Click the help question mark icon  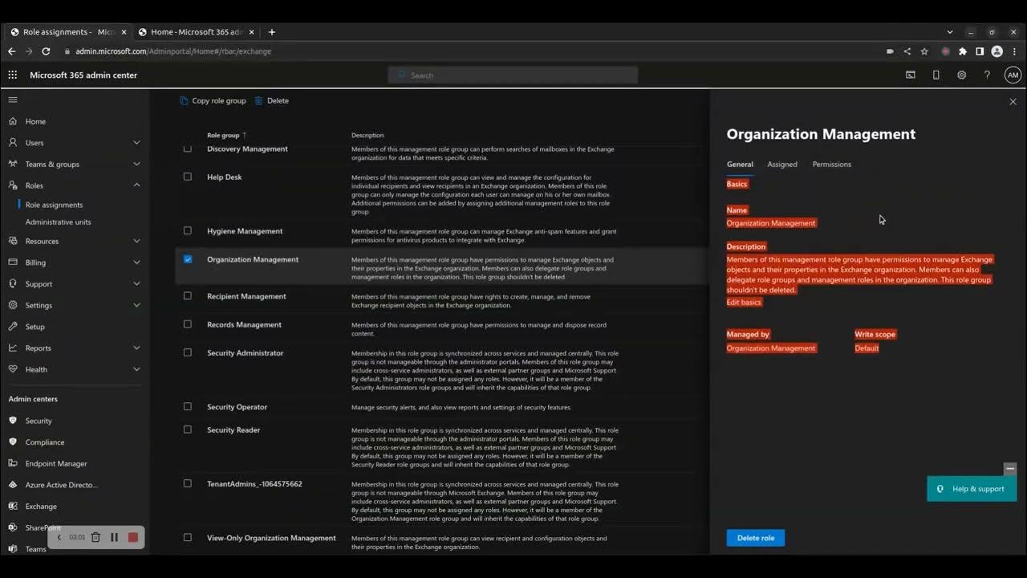click(987, 75)
